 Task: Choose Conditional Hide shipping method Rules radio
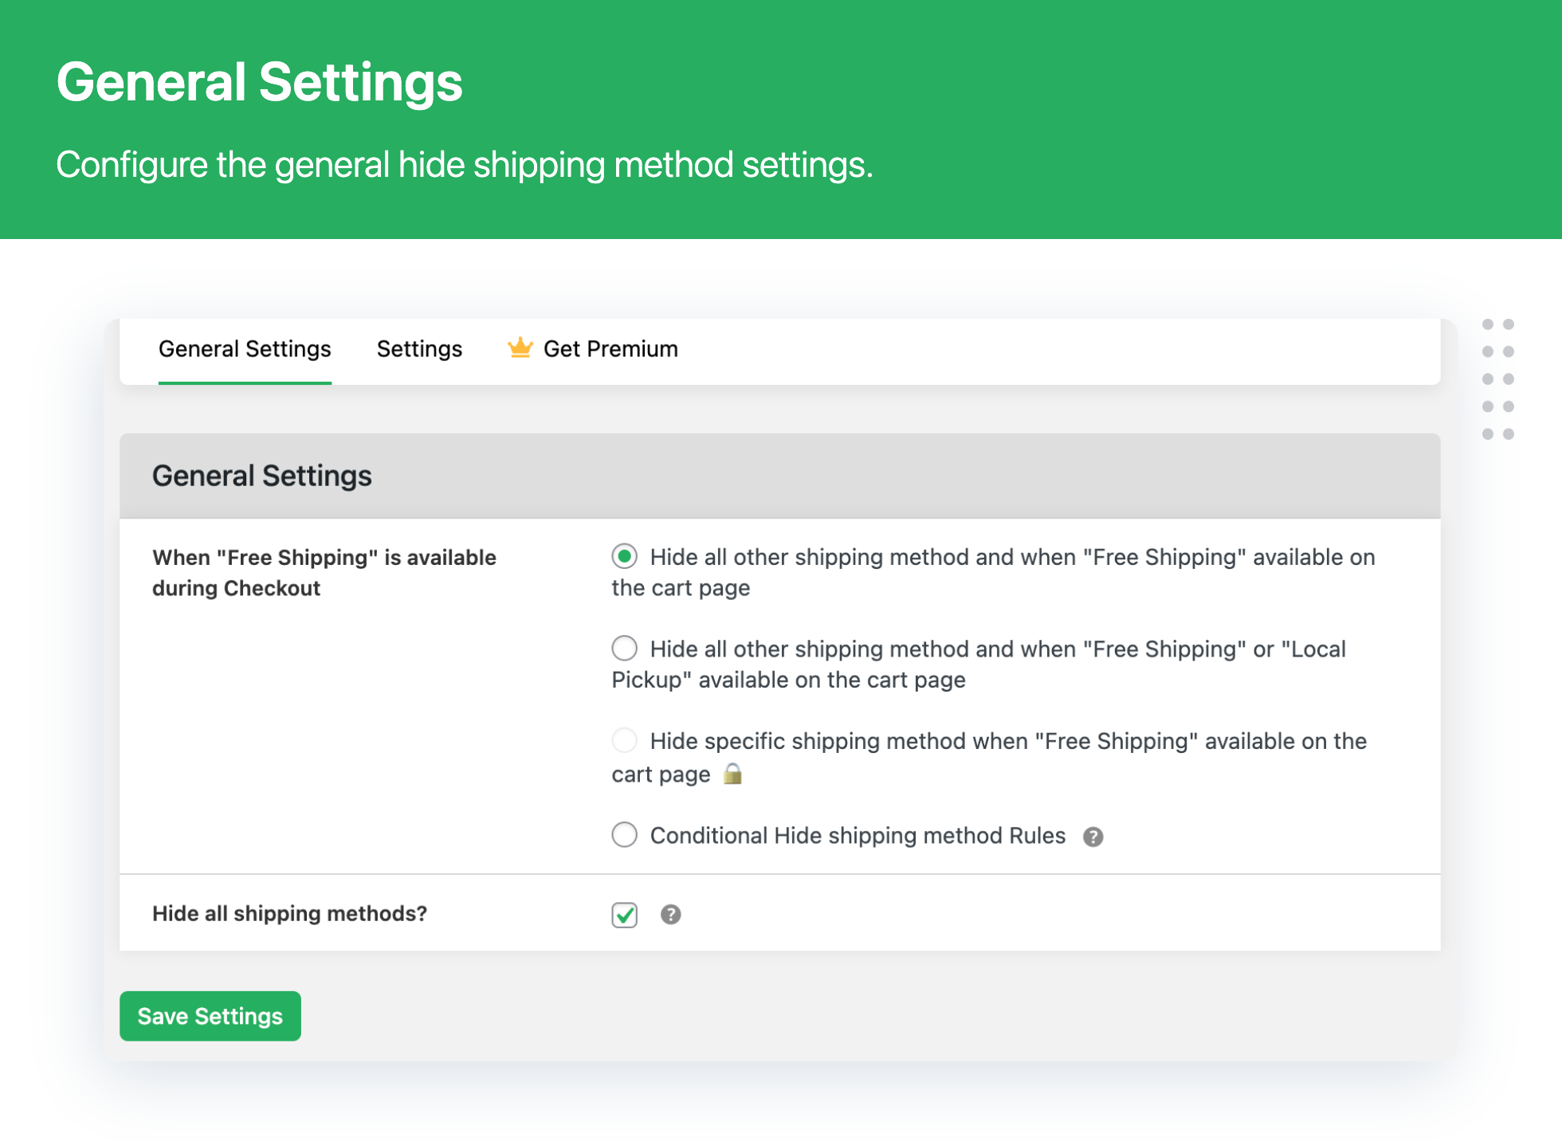click(x=624, y=835)
